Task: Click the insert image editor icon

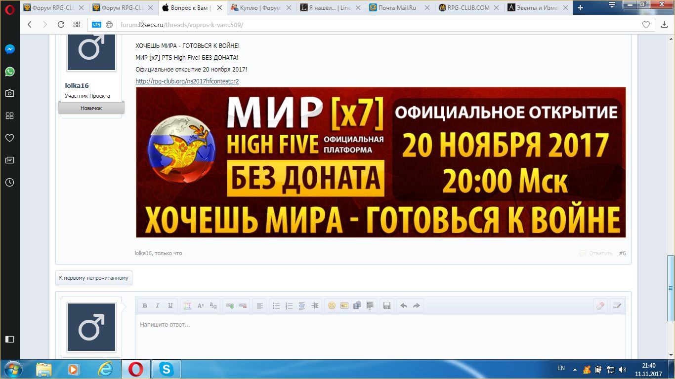Action: [344, 306]
